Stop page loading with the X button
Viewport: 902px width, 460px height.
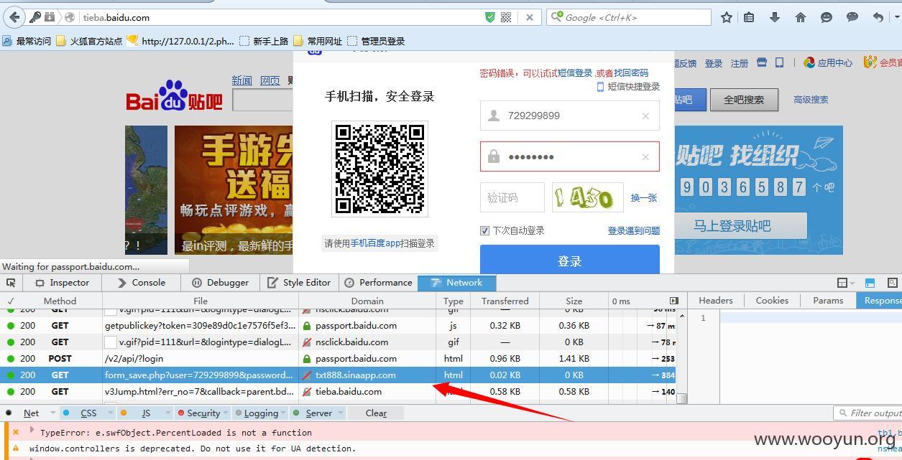point(530,17)
